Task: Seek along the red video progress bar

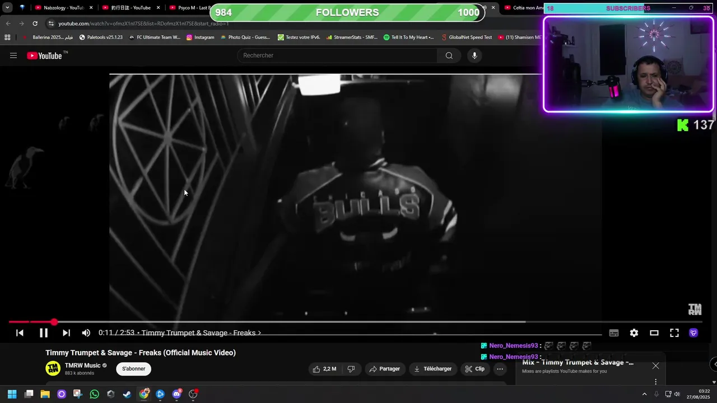Action: pyautogui.click(x=355, y=322)
